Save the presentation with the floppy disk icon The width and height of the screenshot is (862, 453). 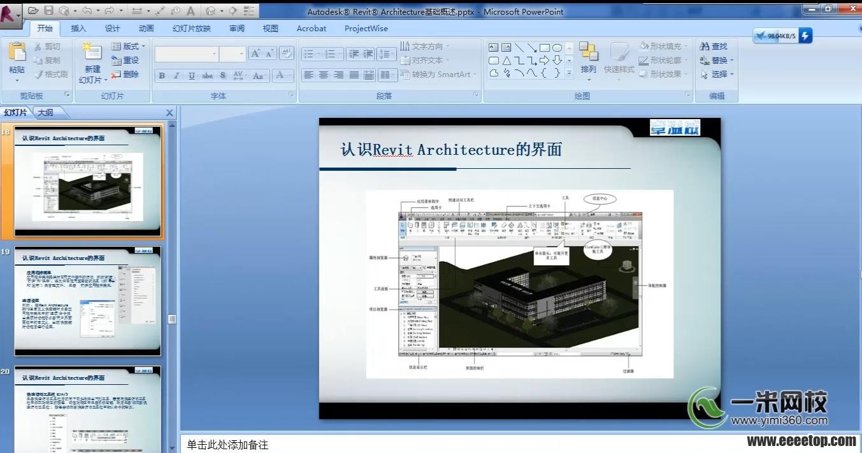click(48, 11)
